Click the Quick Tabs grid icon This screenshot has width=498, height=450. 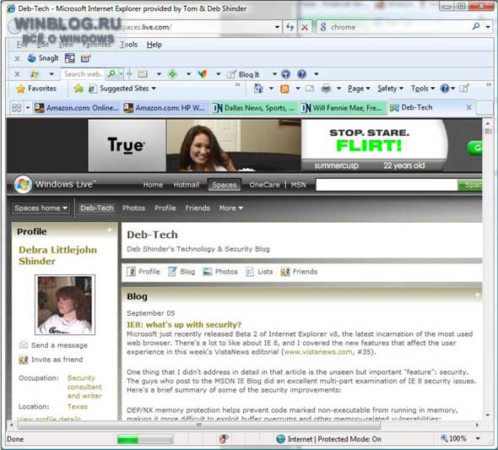click(x=17, y=108)
